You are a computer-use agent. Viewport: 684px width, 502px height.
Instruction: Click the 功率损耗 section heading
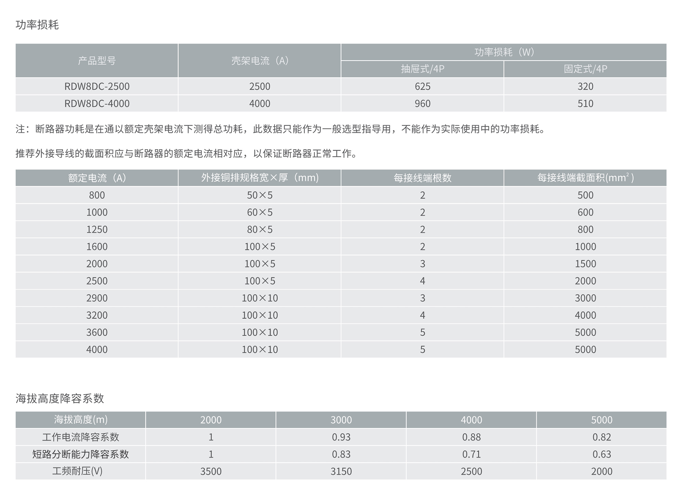point(37,25)
